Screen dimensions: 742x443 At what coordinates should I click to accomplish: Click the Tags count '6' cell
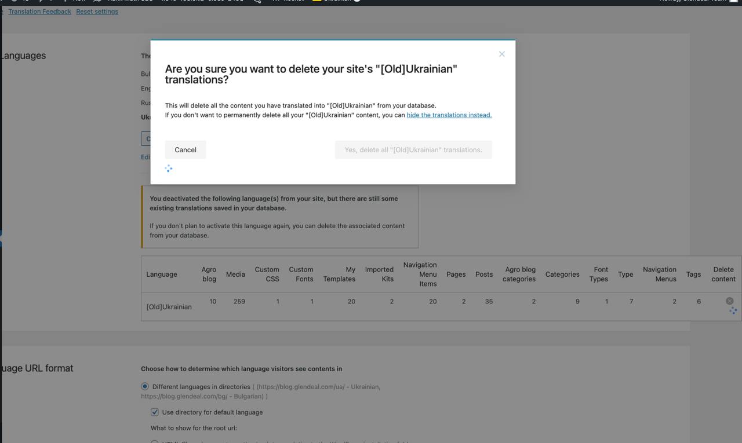[x=699, y=301]
